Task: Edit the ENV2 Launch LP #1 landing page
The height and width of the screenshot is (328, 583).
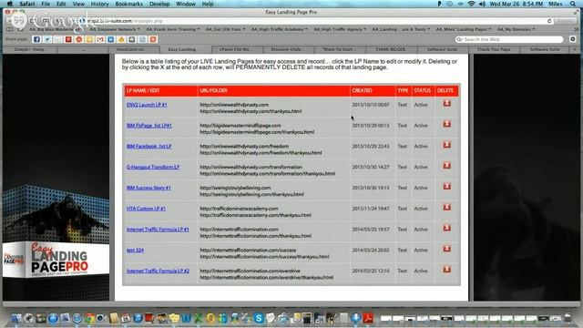Action: (x=147, y=105)
